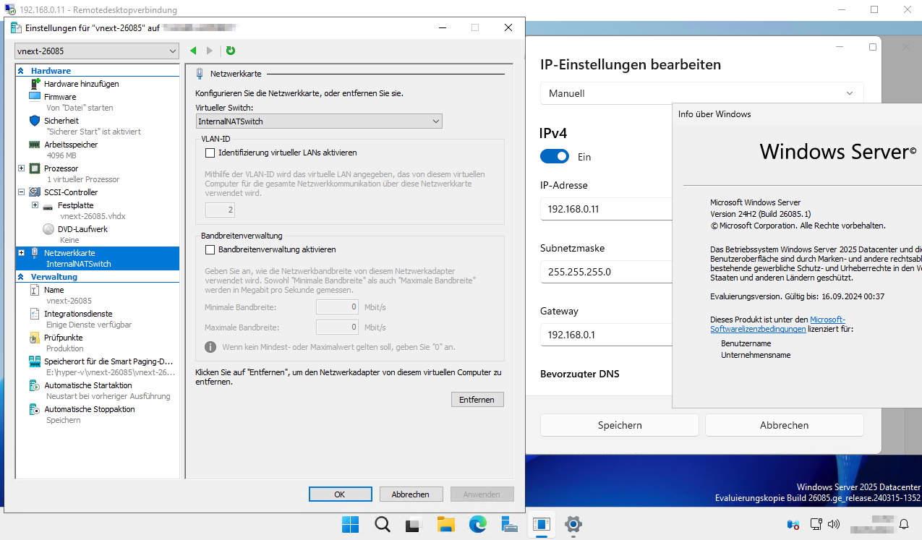Expand the Netzwerkkarte tree node
The image size is (922, 540).
point(21,253)
